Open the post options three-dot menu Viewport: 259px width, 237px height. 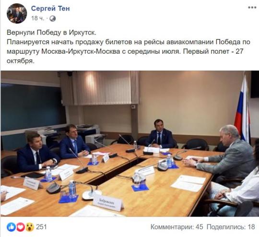pos(252,8)
